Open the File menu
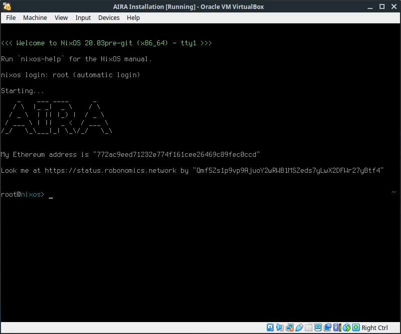The height and width of the screenshot is (334, 401). pos(11,17)
